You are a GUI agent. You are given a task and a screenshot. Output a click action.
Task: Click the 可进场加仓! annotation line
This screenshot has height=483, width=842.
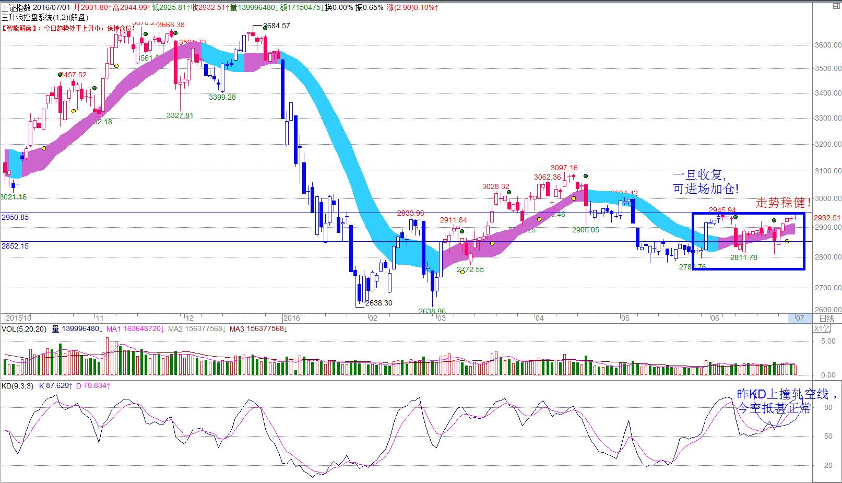(x=707, y=190)
